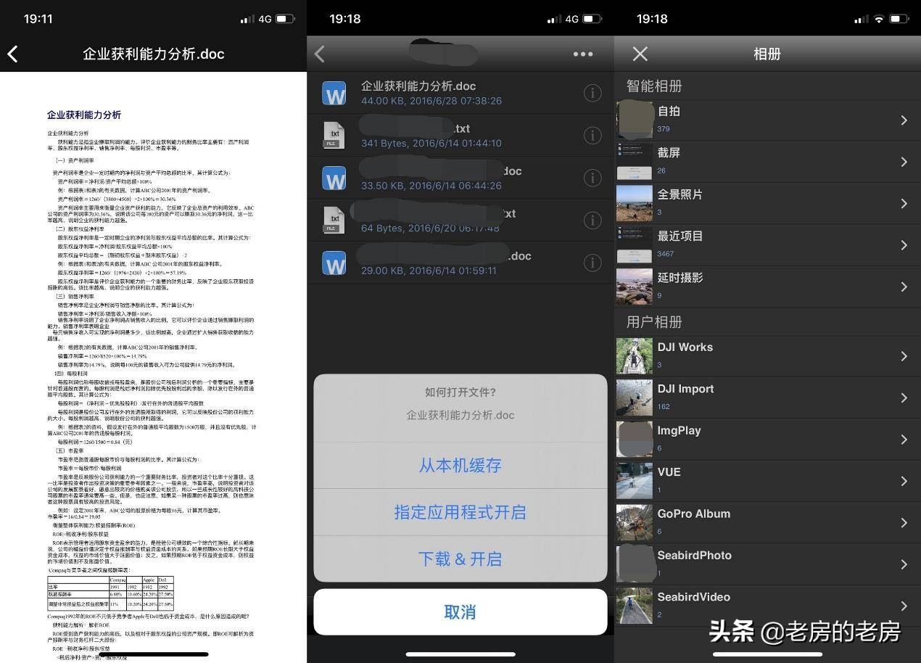The width and height of the screenshot is (921, 663).
Task: Tap the X icon to close the 相册 screen
Action: pyautogui.click(x=641, y=54)
